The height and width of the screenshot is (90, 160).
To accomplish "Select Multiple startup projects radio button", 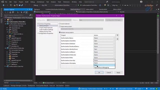I will 60,32.
